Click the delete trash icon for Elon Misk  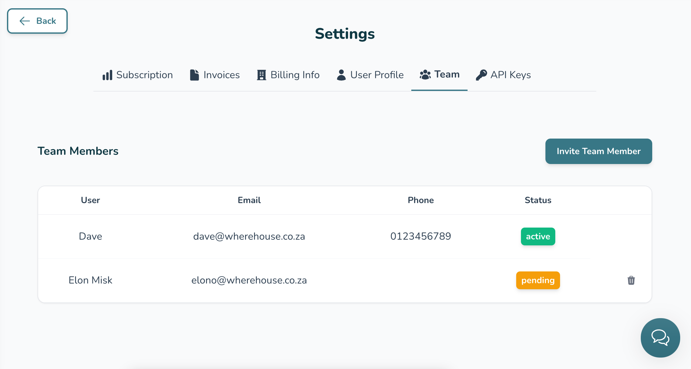point(631,280)
